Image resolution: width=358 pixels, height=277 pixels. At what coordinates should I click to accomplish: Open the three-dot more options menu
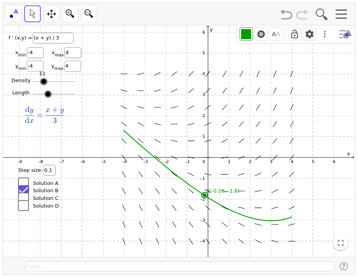[325, 34]
